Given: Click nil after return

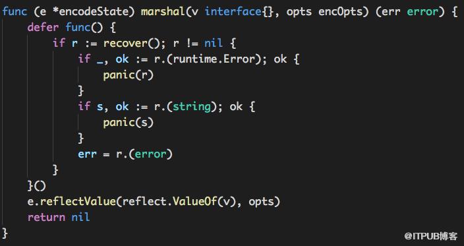Looking at the screenshot, I should coord(80,217).
